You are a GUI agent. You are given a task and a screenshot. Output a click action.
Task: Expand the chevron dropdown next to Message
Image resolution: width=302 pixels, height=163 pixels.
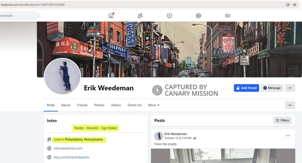point(290,88)
